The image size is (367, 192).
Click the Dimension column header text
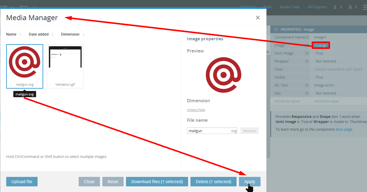70,34
